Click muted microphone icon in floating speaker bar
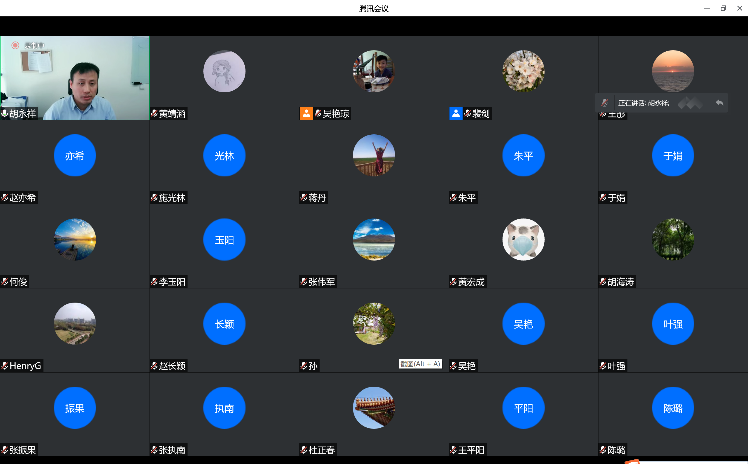 [x=604, y=103]
